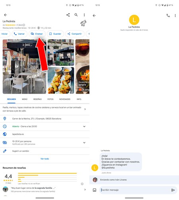
Task: Expand the 10-20 € por persona dropdown
Action: [x=84, y=143]
